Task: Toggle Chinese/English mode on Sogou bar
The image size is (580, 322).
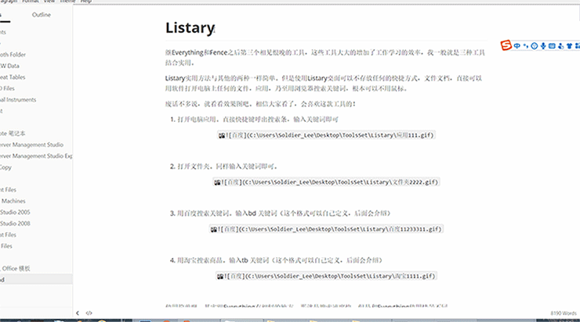Action: click(517, 45)
